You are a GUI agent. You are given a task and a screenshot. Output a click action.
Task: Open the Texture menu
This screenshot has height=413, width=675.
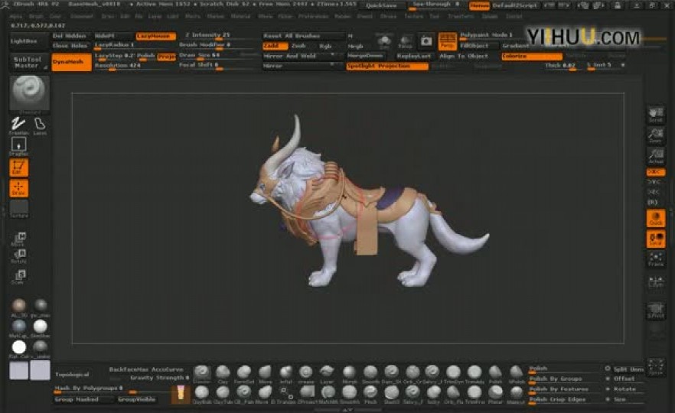click(x=414, y=16)
